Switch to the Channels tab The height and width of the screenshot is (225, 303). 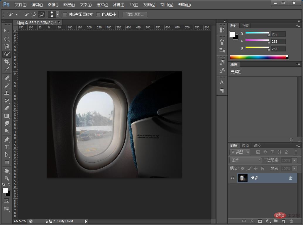245,146
